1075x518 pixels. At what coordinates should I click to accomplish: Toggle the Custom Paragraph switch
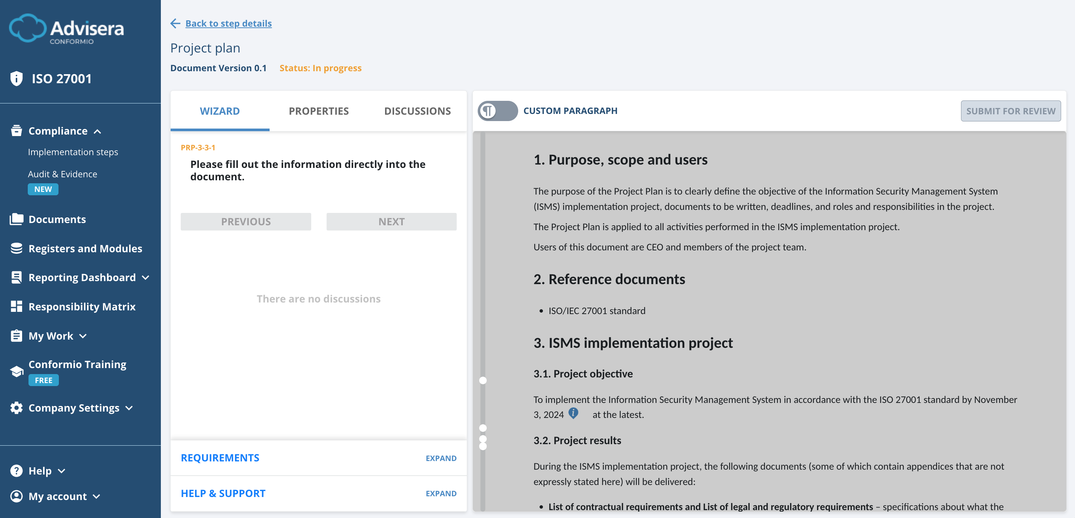(498, 111)
